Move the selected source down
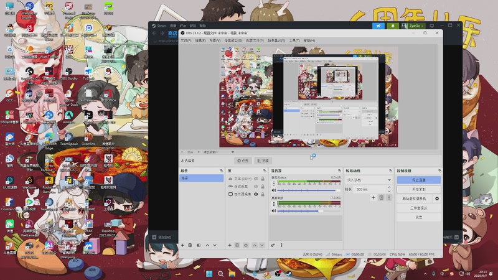 pyautogui.click(x=261, y=245)
